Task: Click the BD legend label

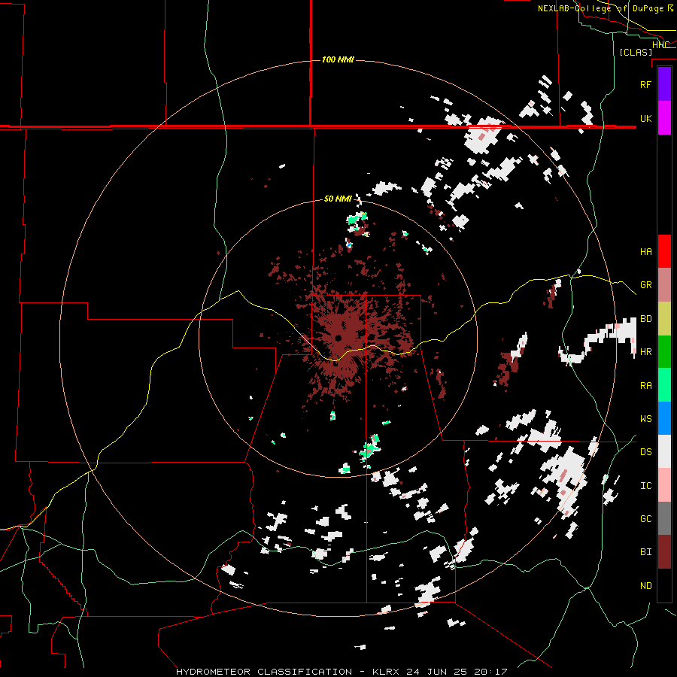Action: point(645,319)
